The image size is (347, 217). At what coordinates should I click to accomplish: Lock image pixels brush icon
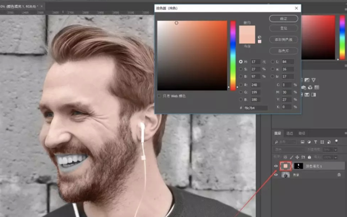coord(292,157)
